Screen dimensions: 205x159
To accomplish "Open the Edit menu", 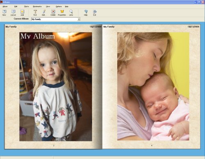I will pyautogui.click(x=16, y=7).
